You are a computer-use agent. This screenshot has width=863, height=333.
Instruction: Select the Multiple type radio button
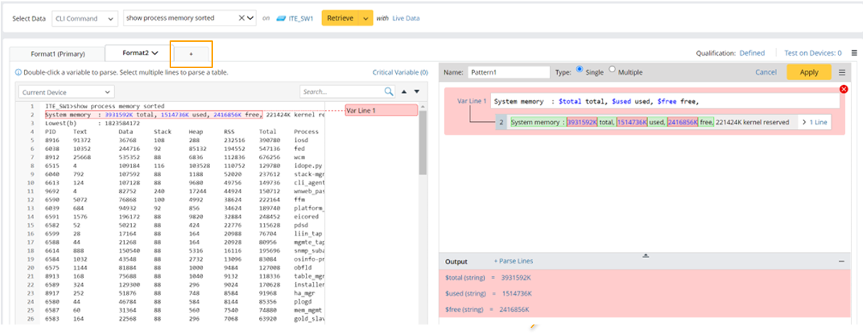[612, 69]
